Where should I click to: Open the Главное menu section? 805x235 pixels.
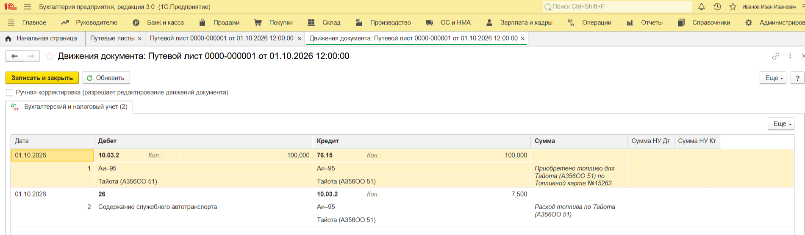click(x=34, y=23)
